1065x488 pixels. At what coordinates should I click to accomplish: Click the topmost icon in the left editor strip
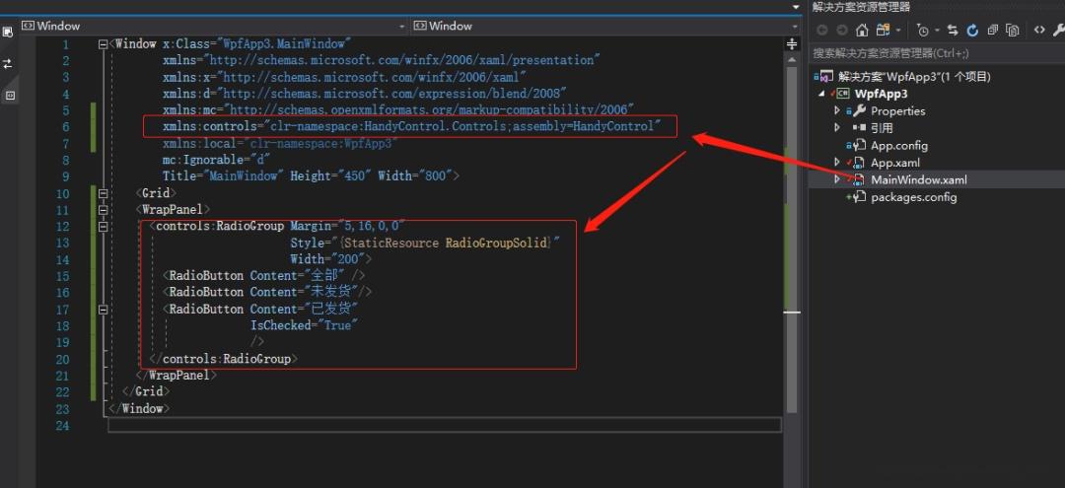point(8,32)
